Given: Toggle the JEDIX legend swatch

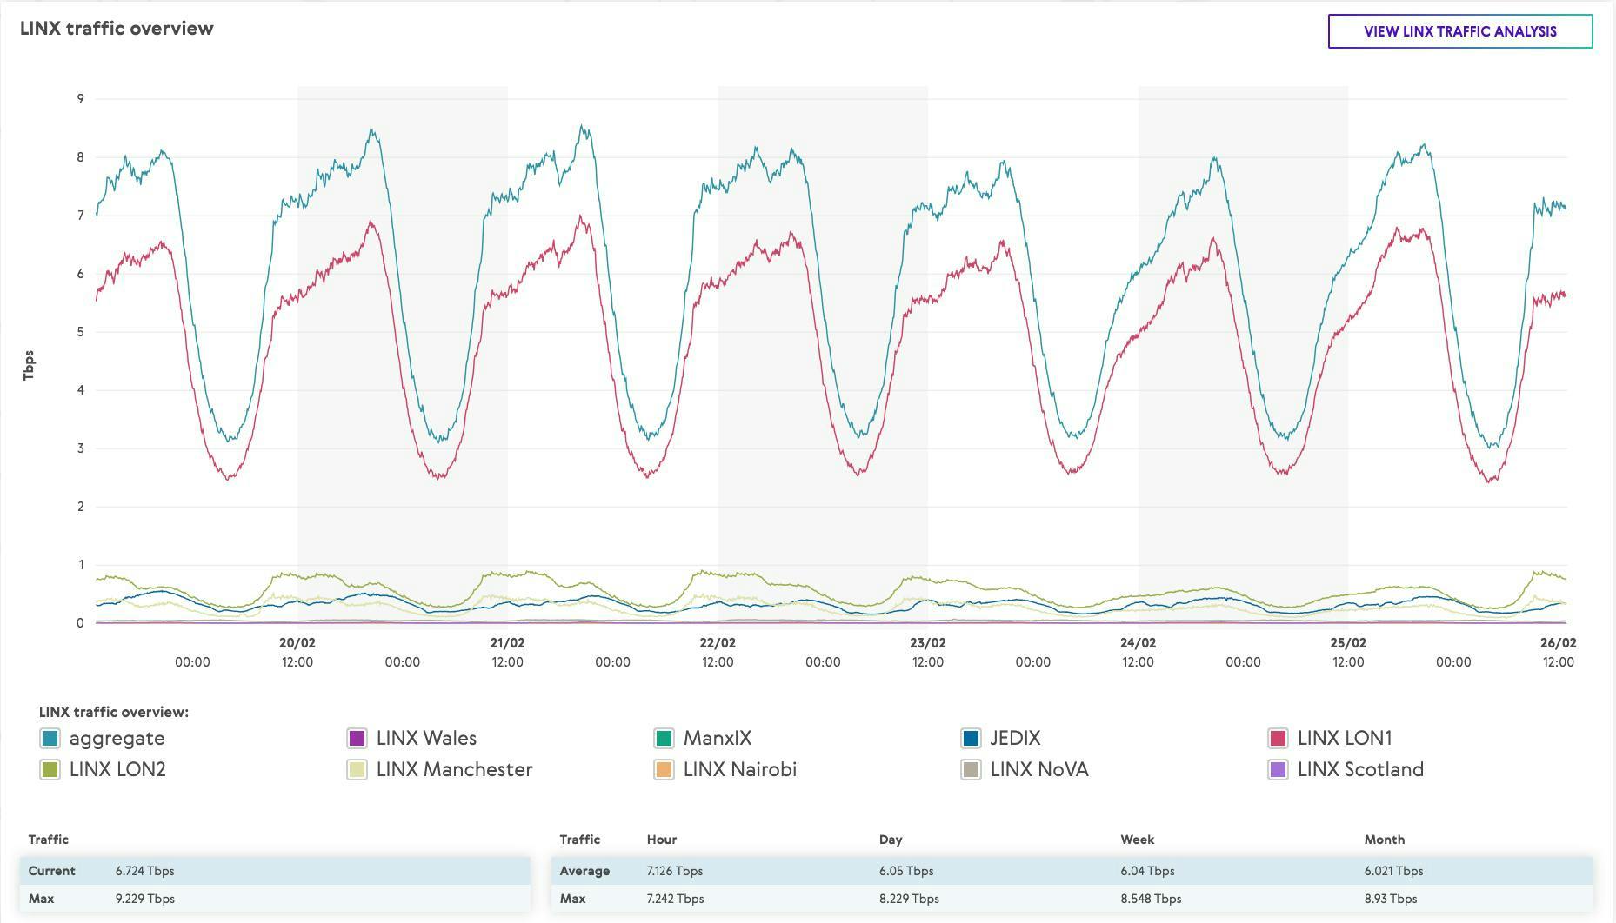Looking at the screenshot, I should [971, 739].
